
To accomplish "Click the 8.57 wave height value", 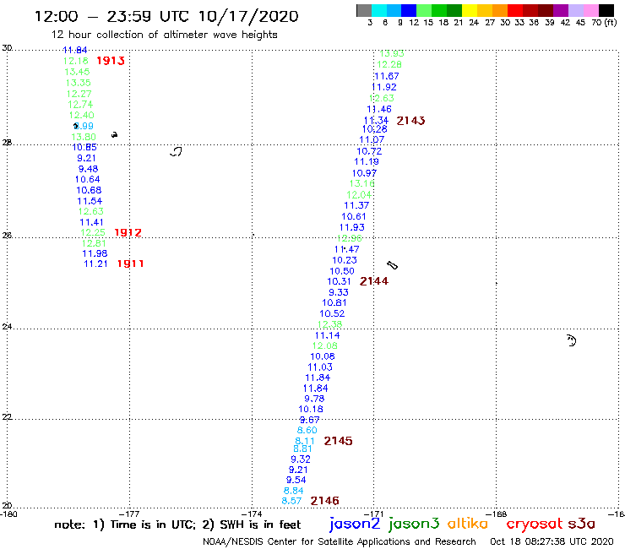I will point(291,501).
